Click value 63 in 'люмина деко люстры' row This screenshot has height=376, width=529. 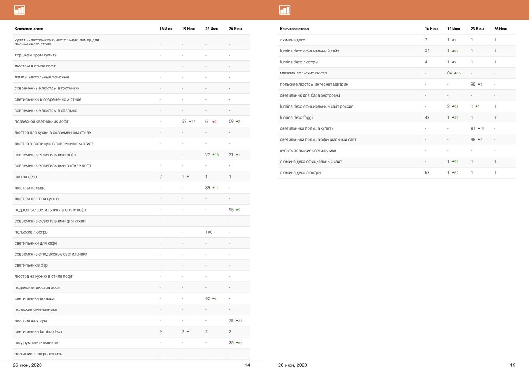coord(427,172)
